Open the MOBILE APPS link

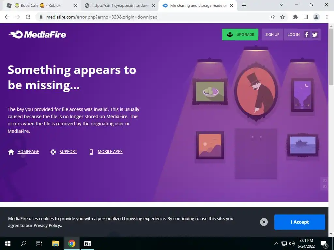[x=110, y=152]
